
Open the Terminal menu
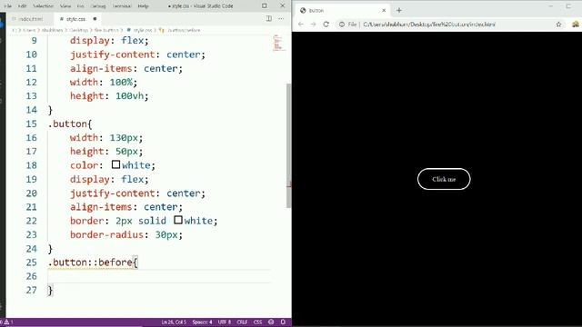122,6
